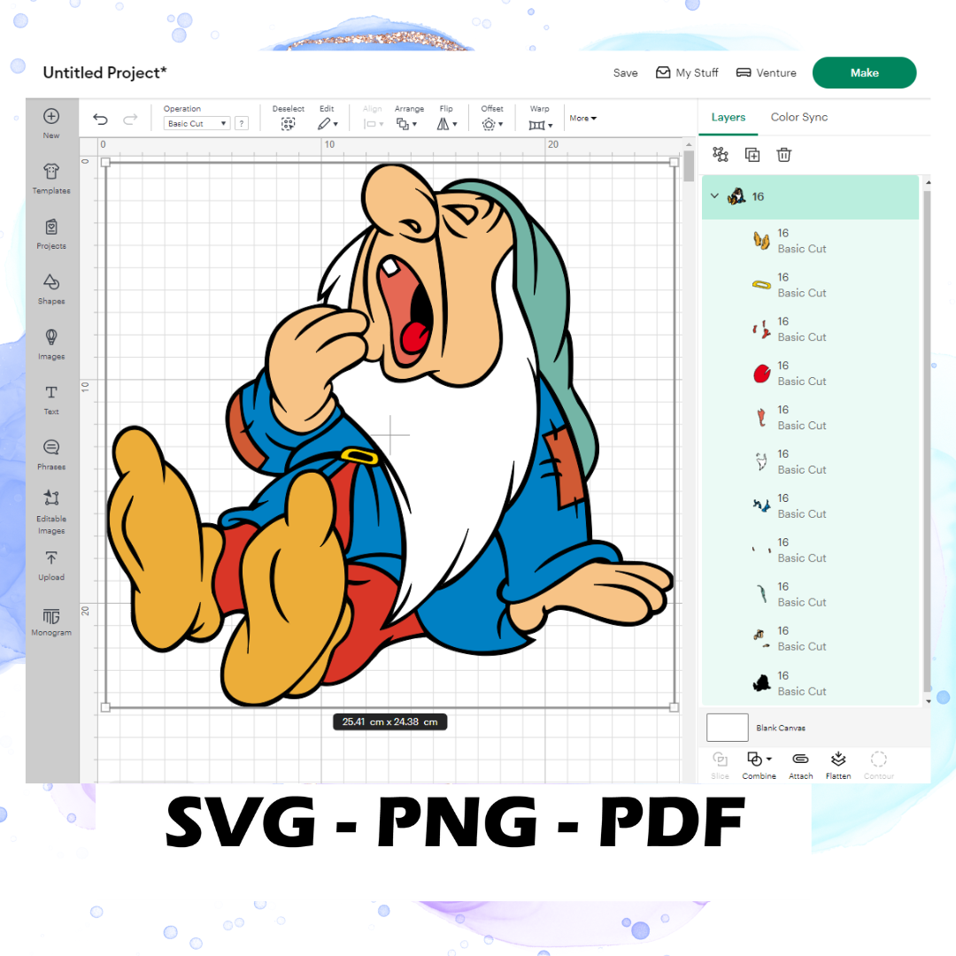Click the dwarf artwork on the canvas
Screen dimensions: 956x956
(390, 434)
